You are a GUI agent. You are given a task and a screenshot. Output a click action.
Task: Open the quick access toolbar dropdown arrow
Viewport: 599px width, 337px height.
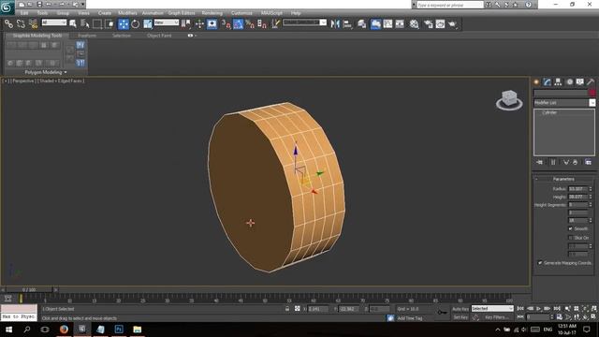pos(82,4)
